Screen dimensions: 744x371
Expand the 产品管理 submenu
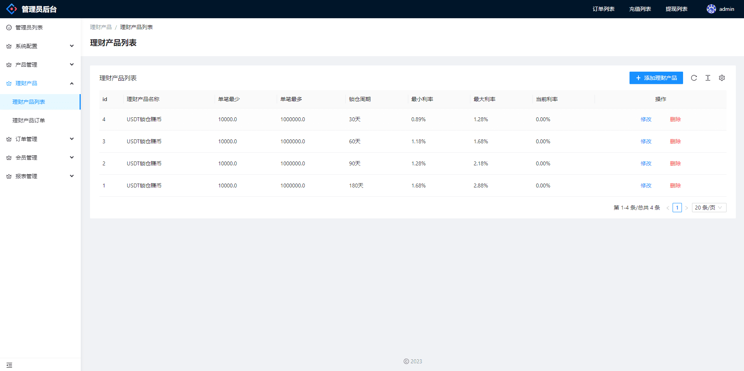click(72, 65)
